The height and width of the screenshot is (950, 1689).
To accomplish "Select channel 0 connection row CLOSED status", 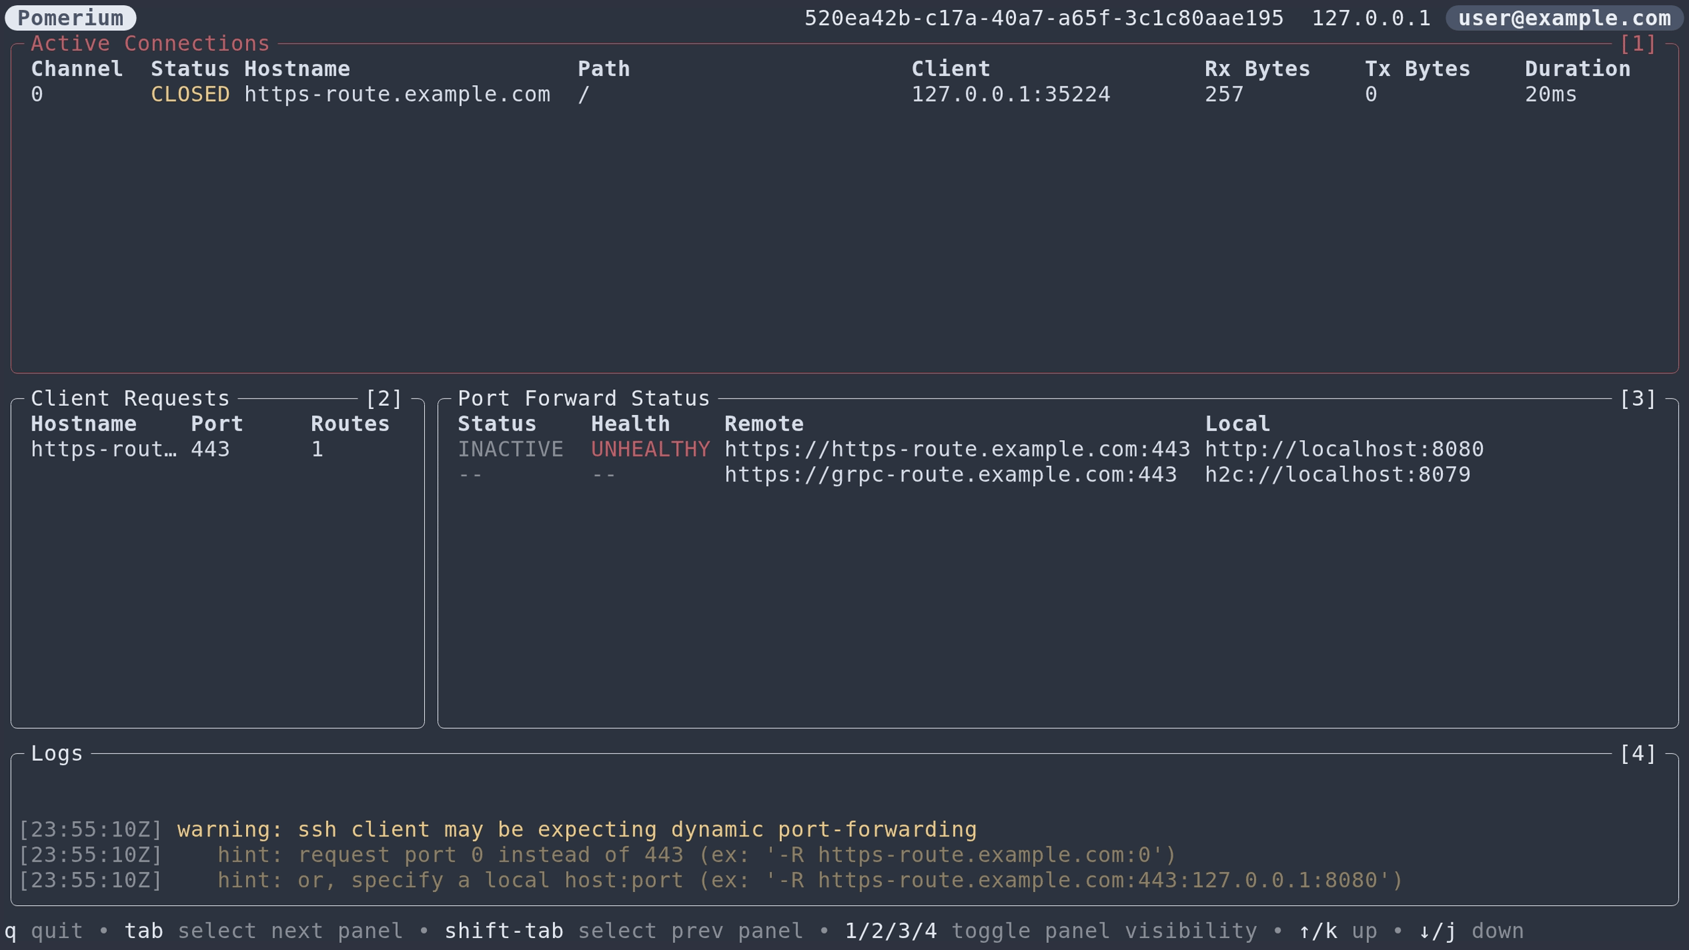I will (x=190, y=94).
